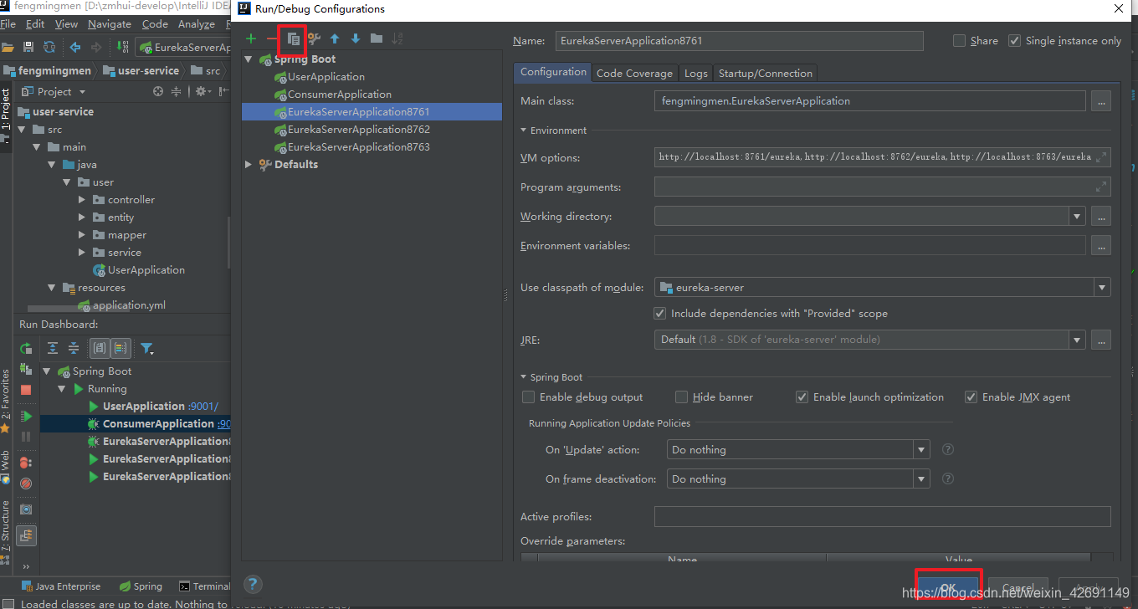
Task: Sort configurations alphabetically
Action: [397, 39]
